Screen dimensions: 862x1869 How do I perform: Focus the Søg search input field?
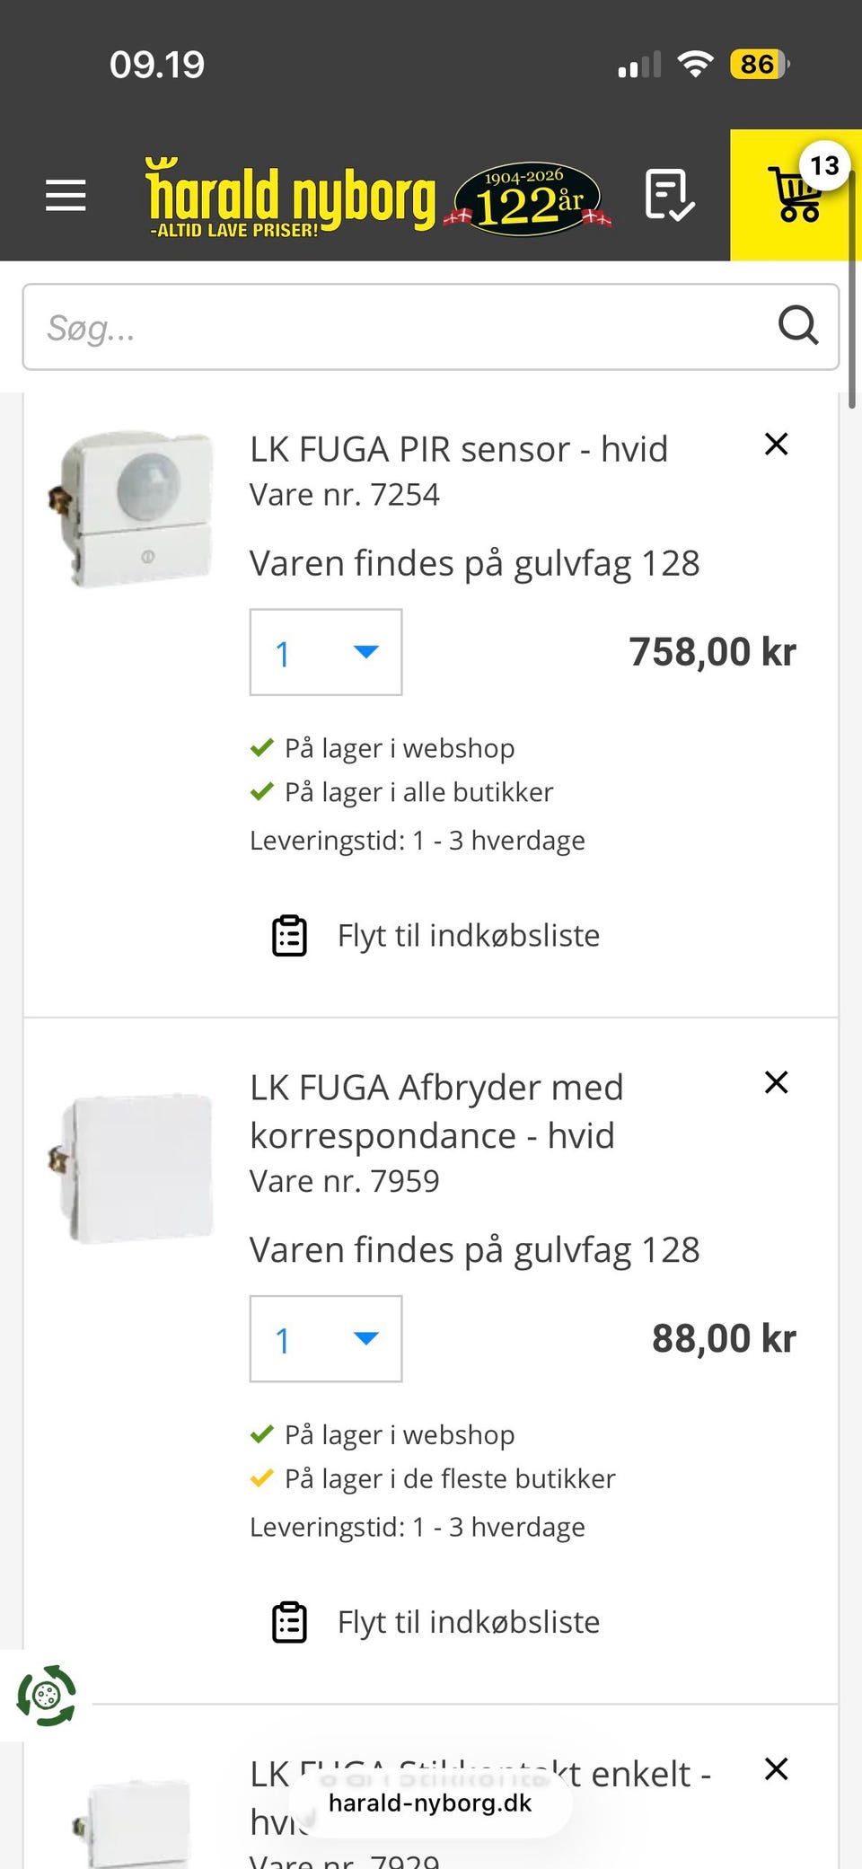[x=395, y=327]
